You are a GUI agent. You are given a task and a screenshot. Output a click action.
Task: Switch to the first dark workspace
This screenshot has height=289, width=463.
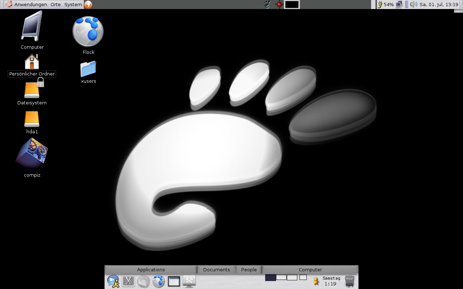(x=271, y=277)
